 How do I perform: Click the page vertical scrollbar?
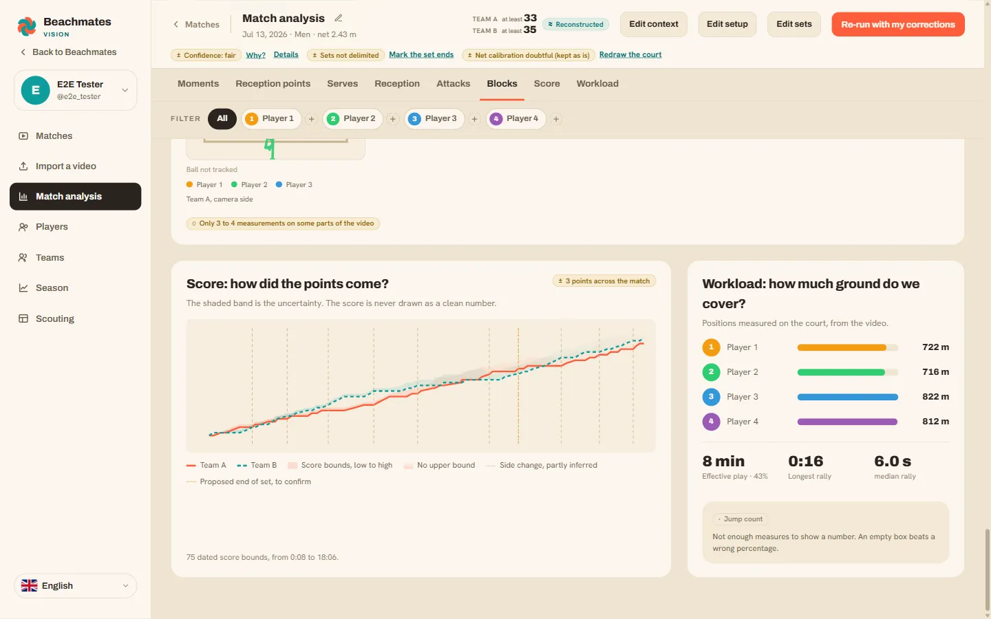(988, 571)
